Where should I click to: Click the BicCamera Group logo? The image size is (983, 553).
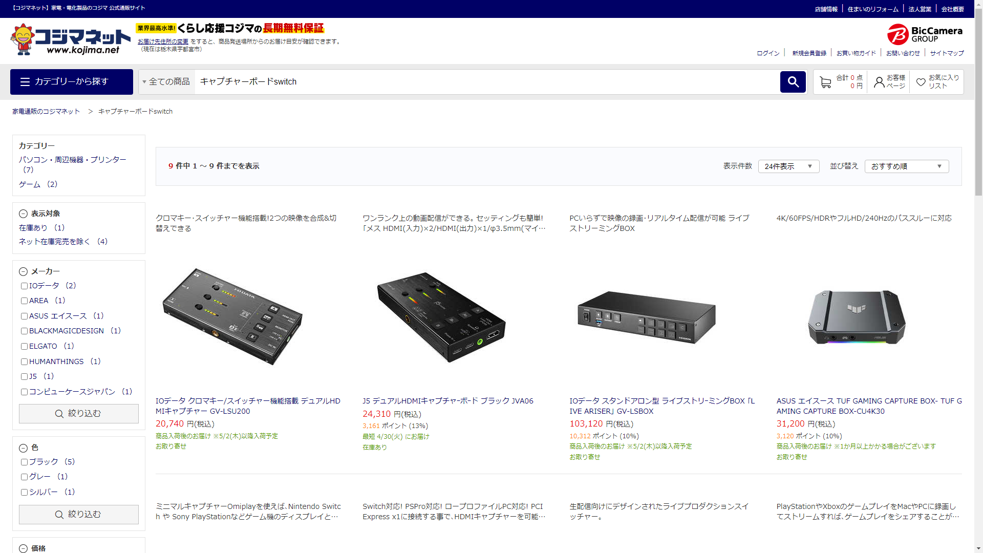(x=925, y=34)
